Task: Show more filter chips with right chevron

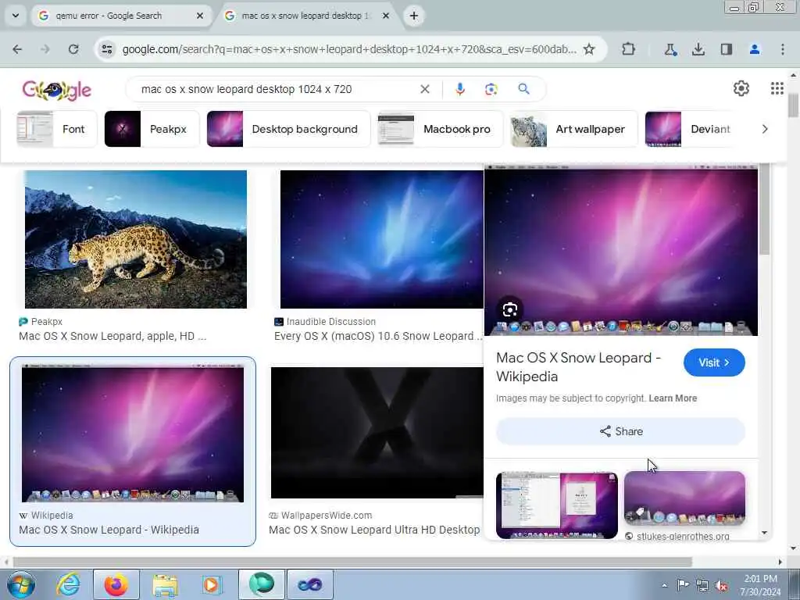Action: point(764,129)
